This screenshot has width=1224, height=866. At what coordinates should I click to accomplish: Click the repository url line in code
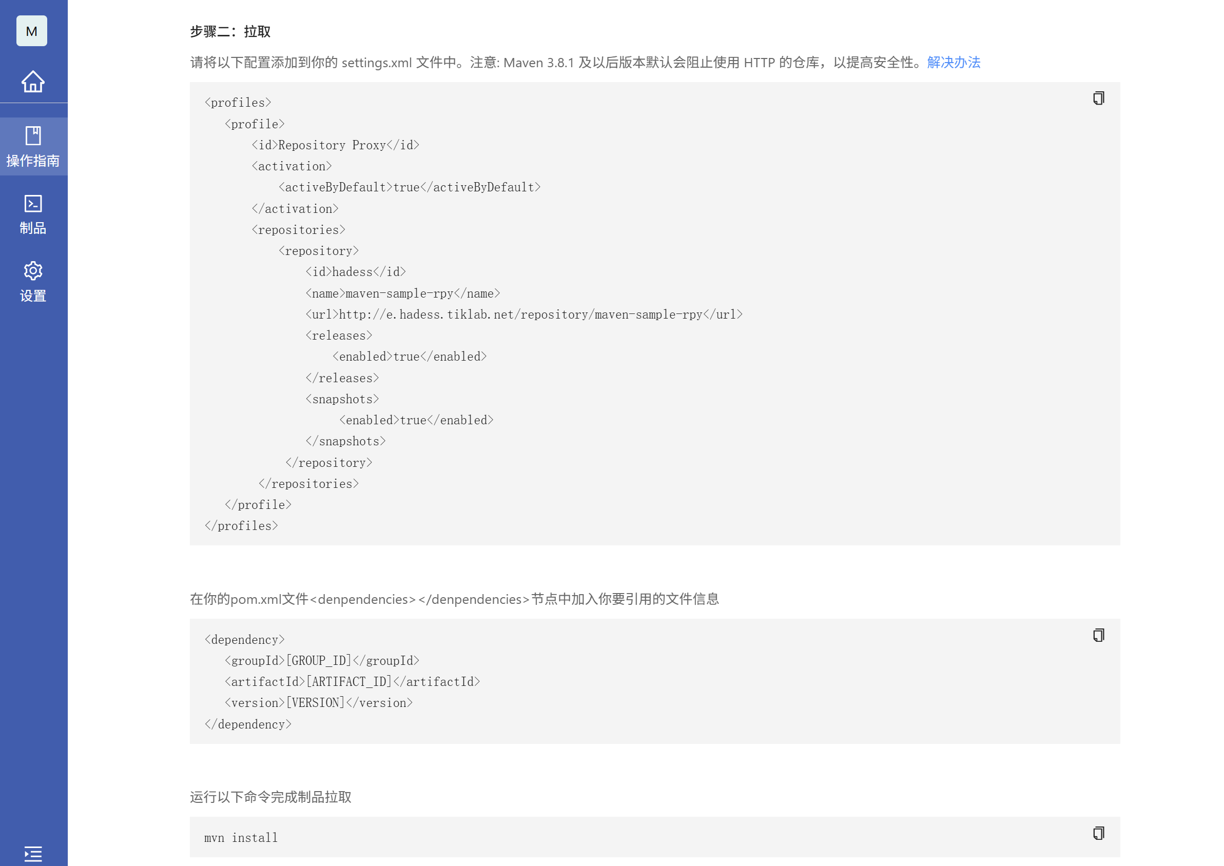coord(524,314)
